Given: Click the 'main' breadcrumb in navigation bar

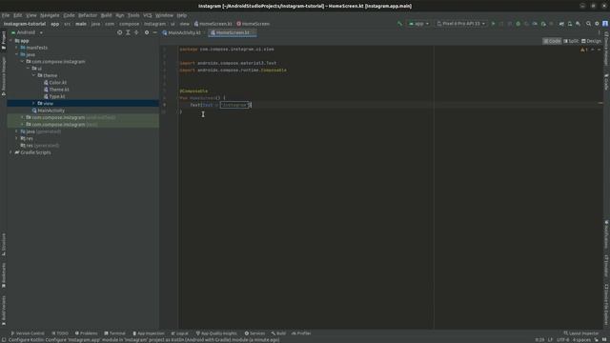Looking at the screenshot, I should click(x=81, y=24).
